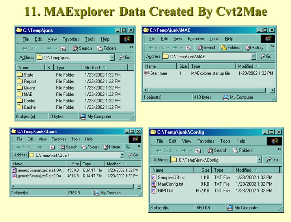Expand toolbar chevron in Quant window

tap(139, 146)
